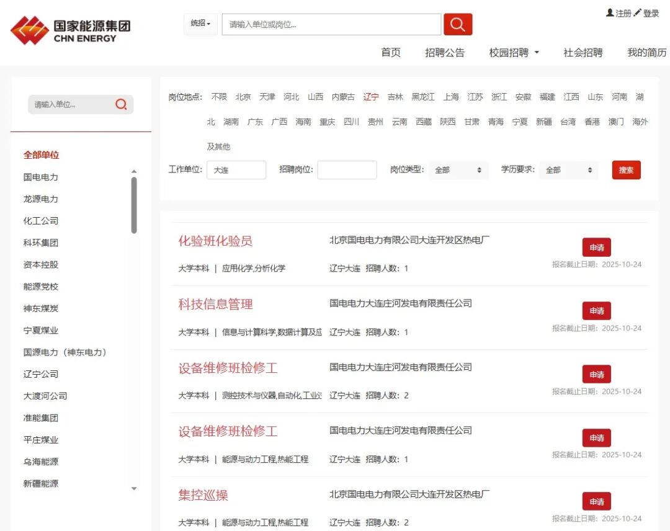
Task: Click 申请 for the 化验班化验员 position
Action: click(x=596, y=247)
